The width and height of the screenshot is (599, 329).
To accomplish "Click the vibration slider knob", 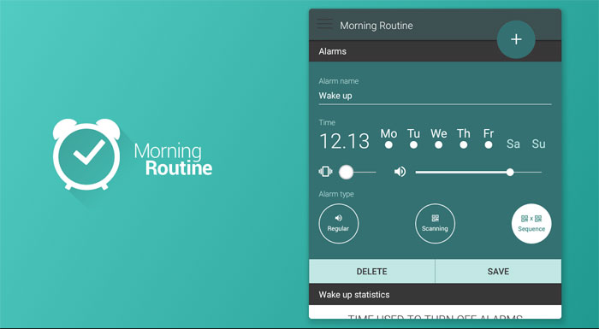I will [x=346, y=172].
